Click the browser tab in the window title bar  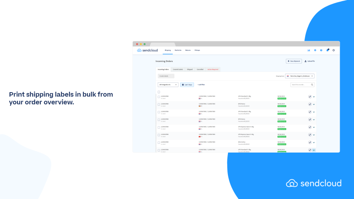(163, 45)
